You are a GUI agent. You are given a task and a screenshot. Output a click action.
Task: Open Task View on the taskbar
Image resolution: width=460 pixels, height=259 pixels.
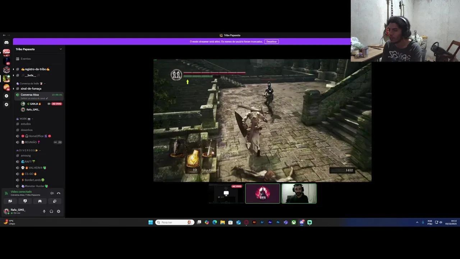click(x=199, y=222)
